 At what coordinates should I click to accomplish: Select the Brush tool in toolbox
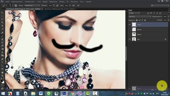[x=2, y=36]
